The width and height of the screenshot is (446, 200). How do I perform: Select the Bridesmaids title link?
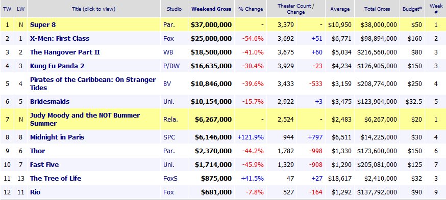[50, 102]
